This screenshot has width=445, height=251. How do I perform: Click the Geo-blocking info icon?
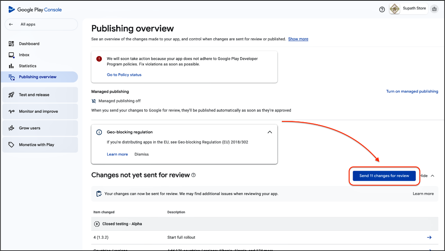[99, 132]
